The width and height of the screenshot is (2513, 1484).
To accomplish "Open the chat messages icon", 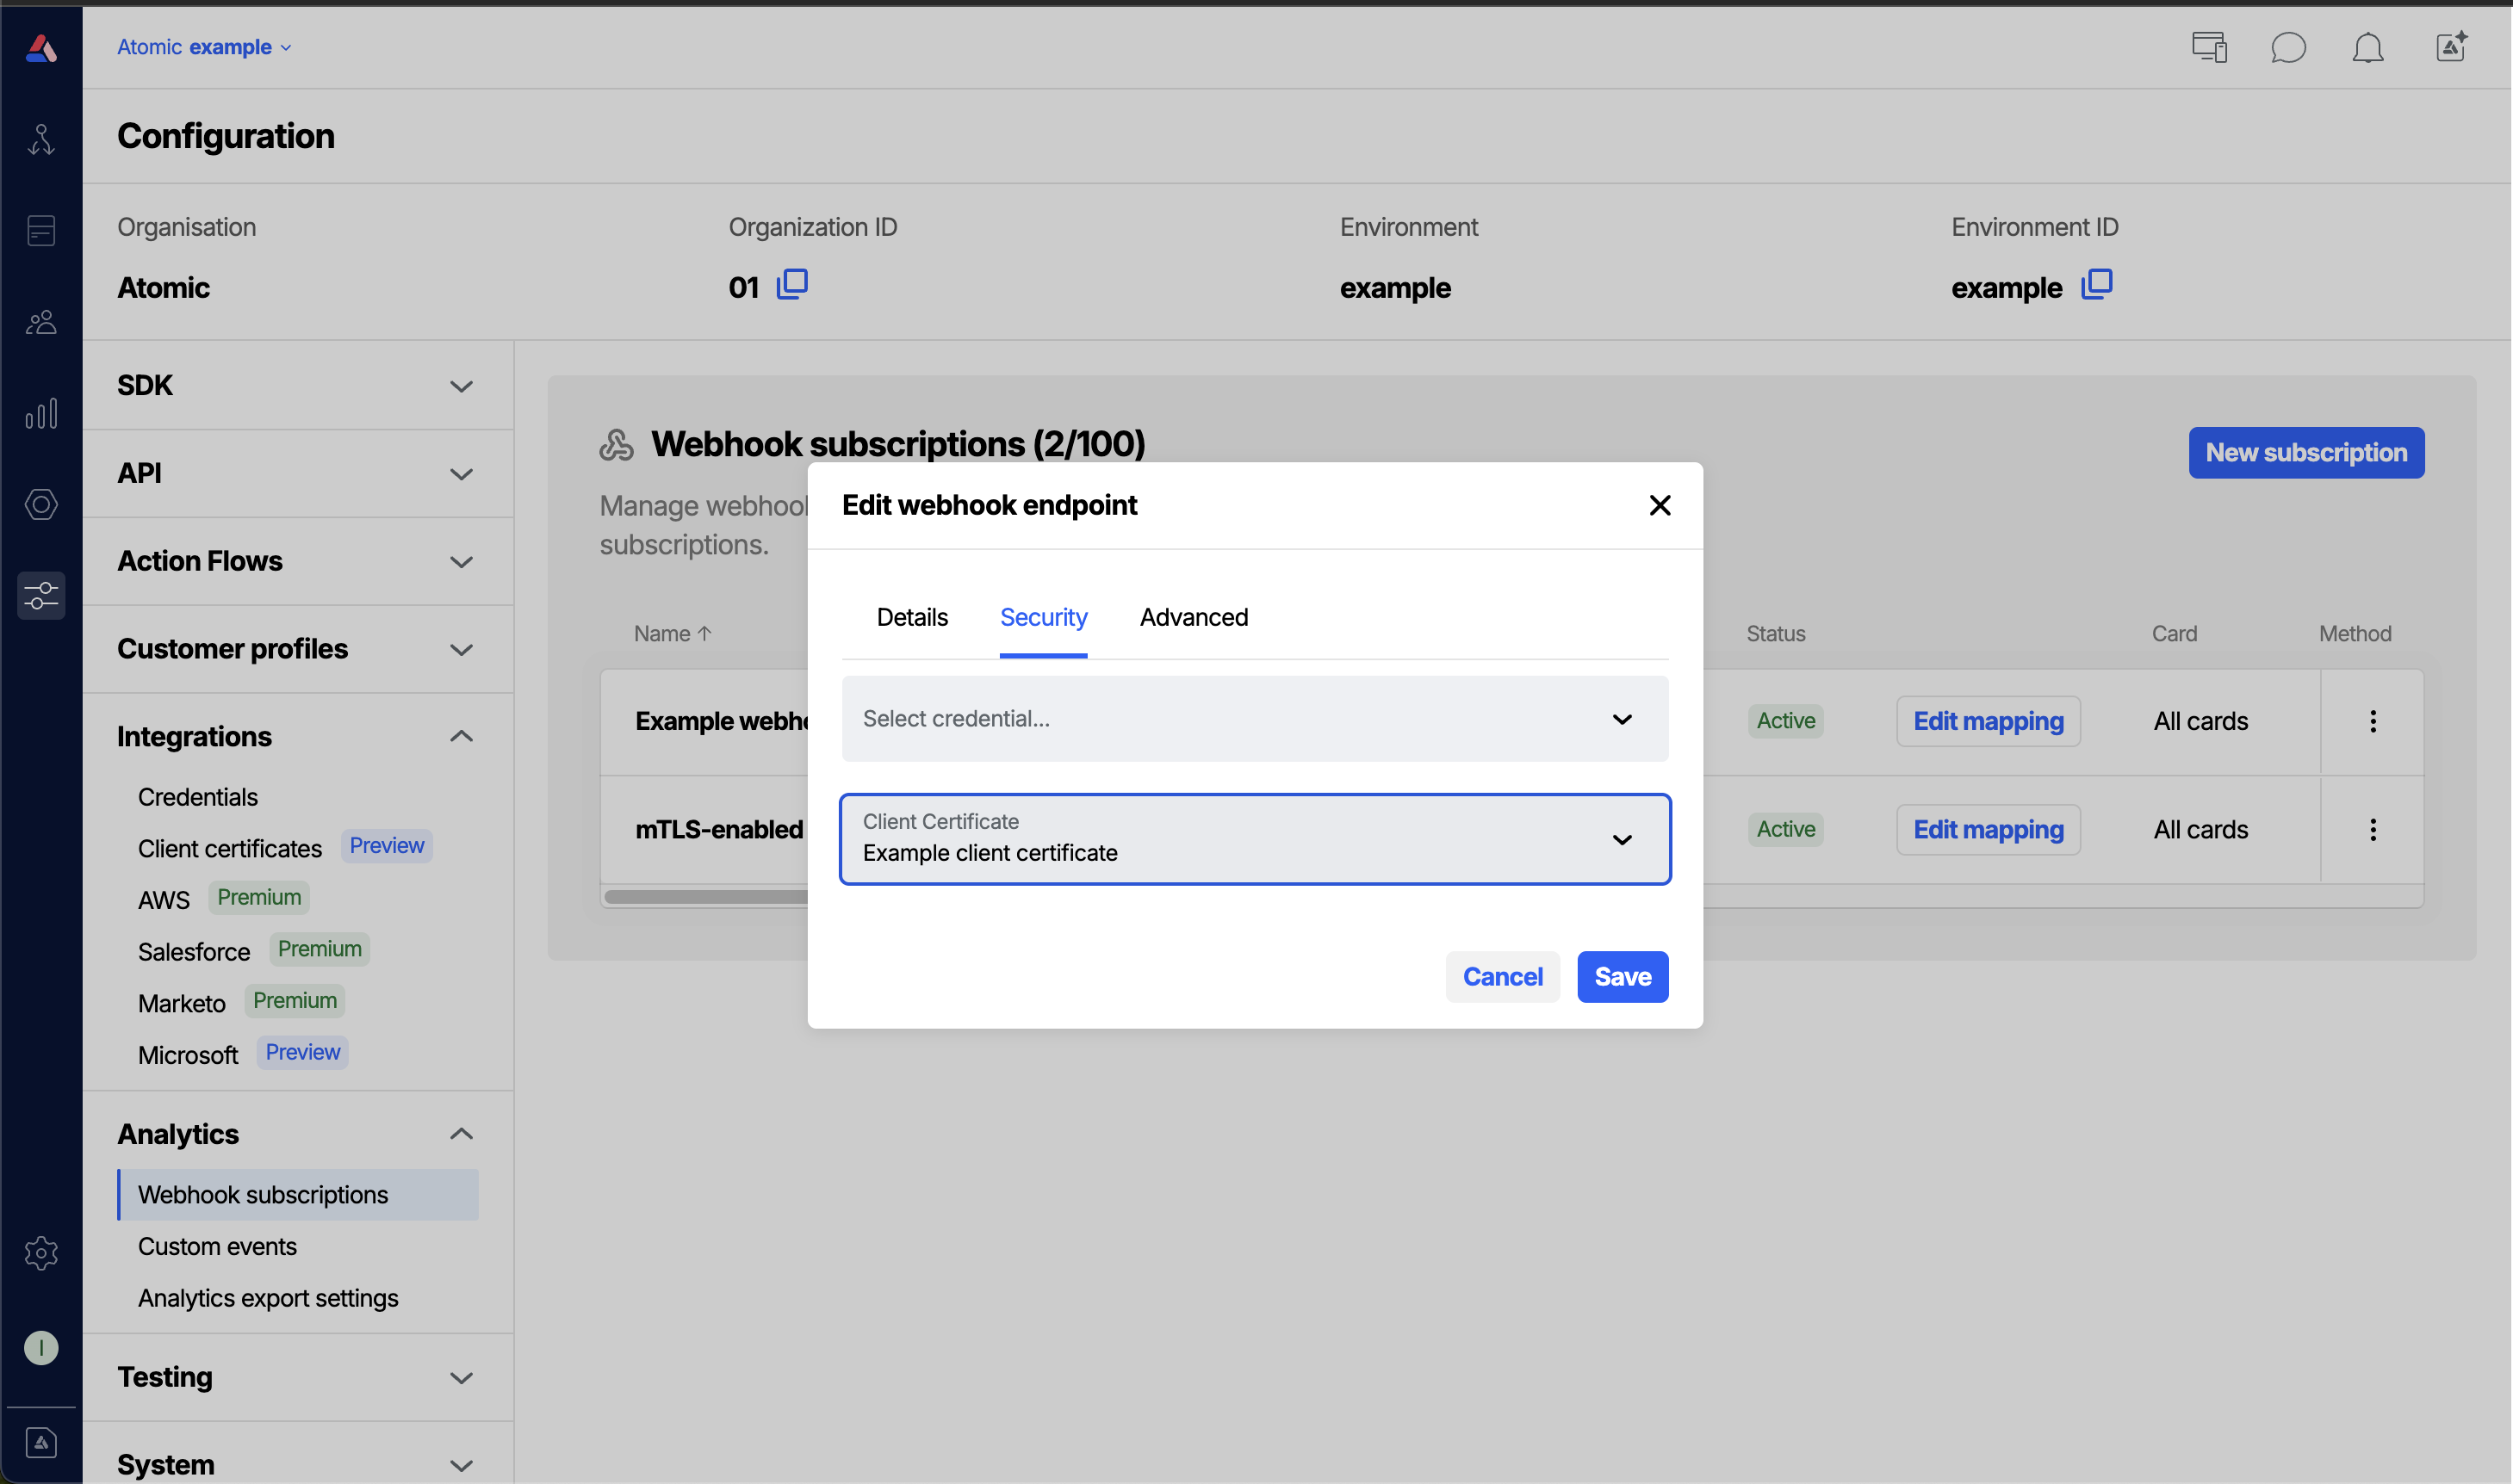I will [2289, 47].
